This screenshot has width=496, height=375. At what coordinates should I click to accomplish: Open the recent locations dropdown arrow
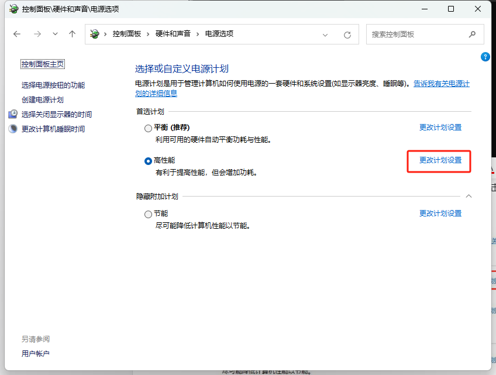(55, 34)
